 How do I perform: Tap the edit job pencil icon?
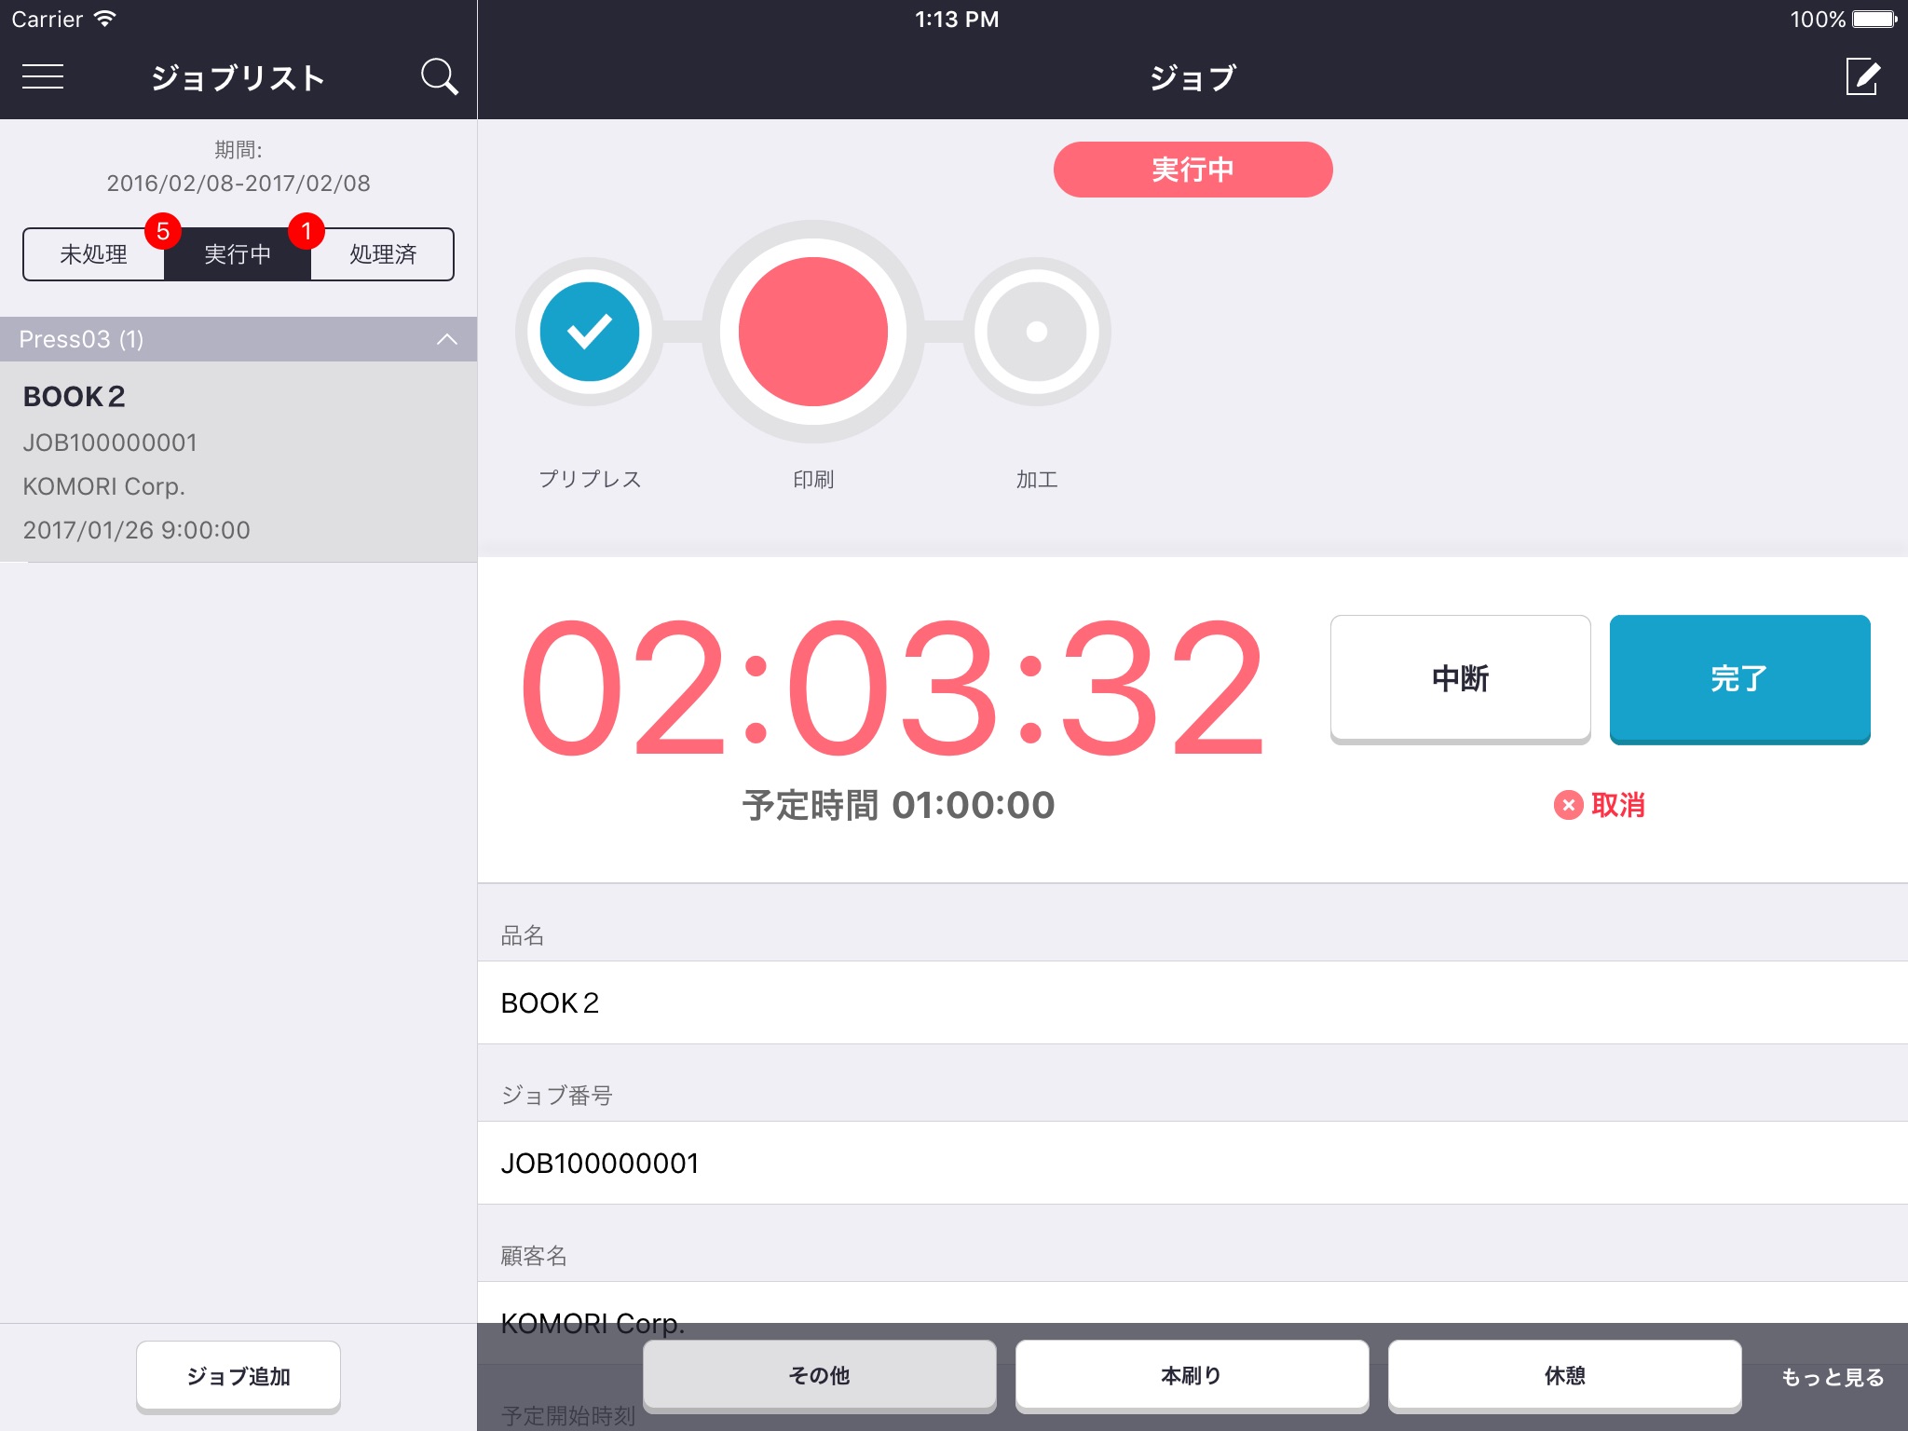pyautogui.click(x=1862, y=76)
